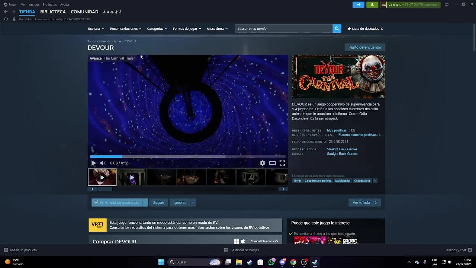Open the Ver menu

point(23,4)
